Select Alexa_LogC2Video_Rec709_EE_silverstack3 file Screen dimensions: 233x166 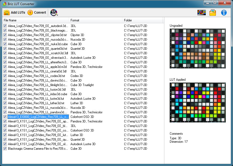[38, 58]
